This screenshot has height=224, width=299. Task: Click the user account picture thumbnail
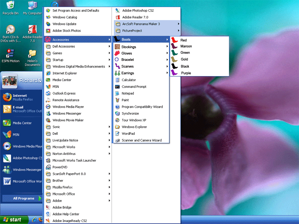[10, 81]
